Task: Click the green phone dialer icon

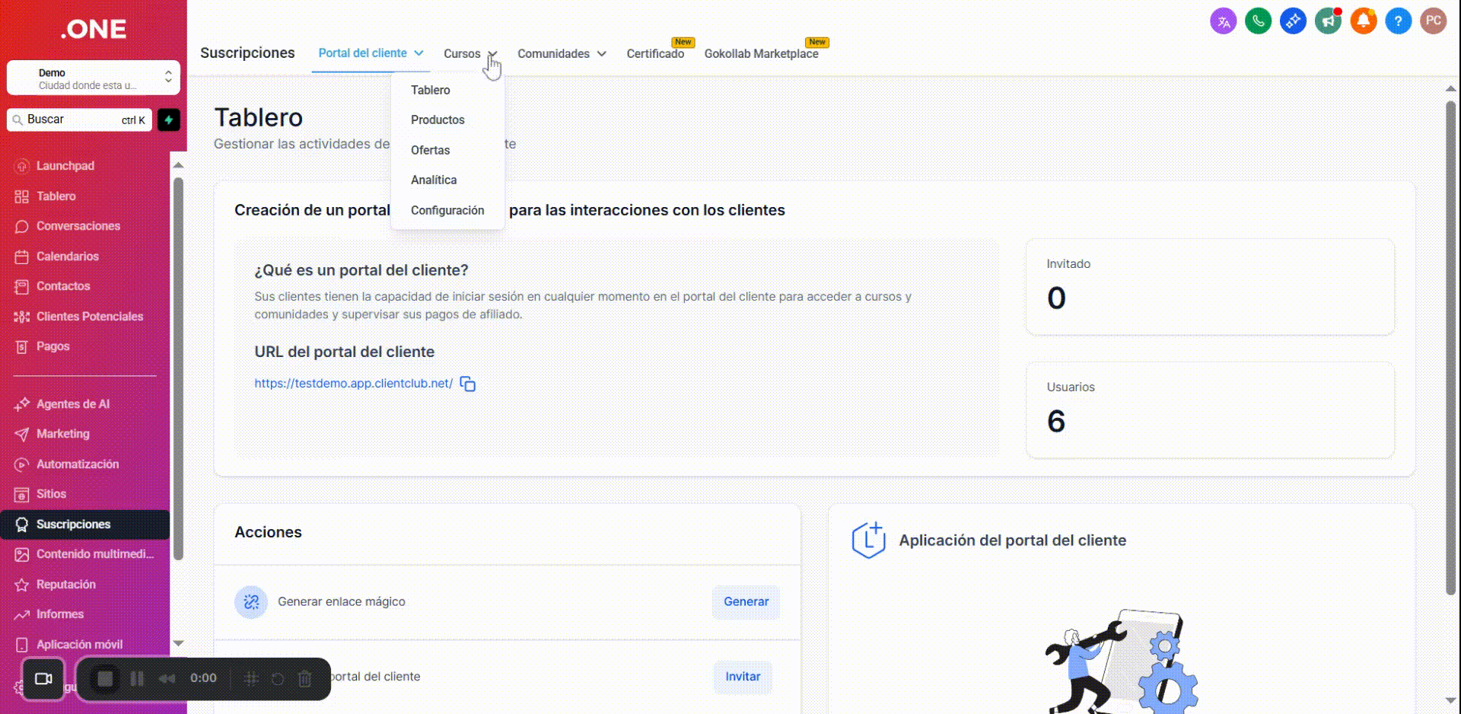Action: tap(1258, 21)
